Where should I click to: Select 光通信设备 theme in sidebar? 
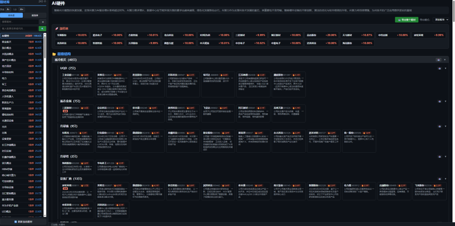coord(22,120)
